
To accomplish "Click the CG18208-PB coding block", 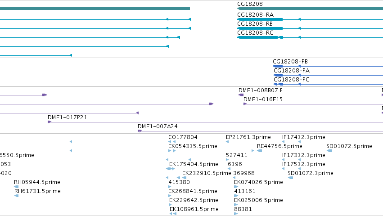I will point(278,66).
